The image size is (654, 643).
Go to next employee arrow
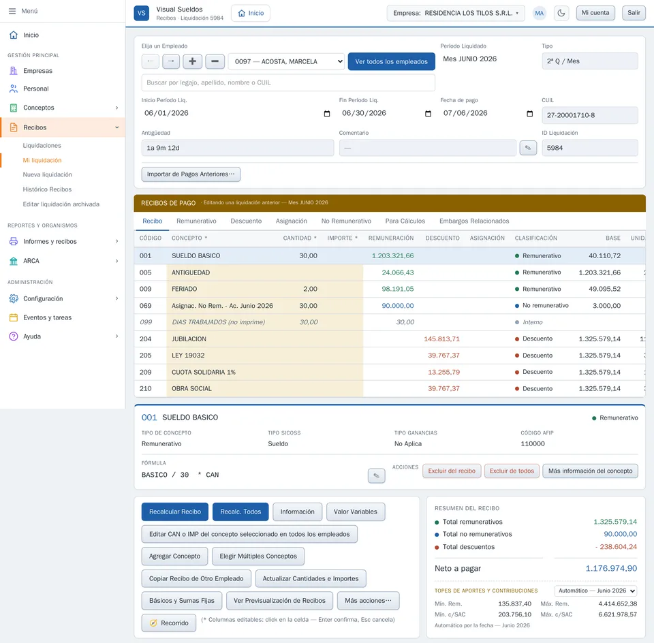[x=171, y=61]
